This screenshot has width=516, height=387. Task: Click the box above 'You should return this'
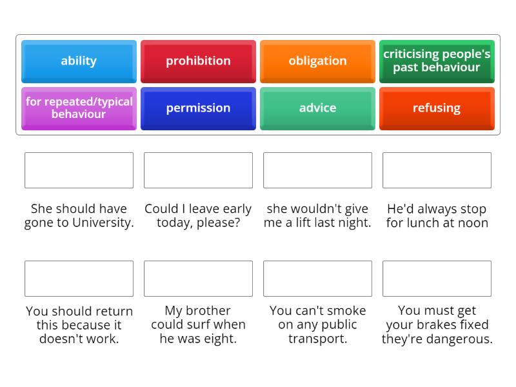tap(79, 279)
